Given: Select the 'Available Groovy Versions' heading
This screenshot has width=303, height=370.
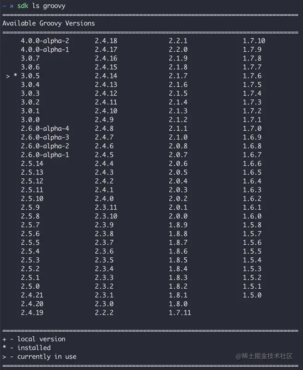Looking at the screenshot, I should 49,24.
